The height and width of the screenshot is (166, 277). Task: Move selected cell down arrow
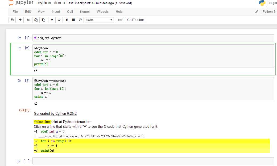tap(59, 20)
